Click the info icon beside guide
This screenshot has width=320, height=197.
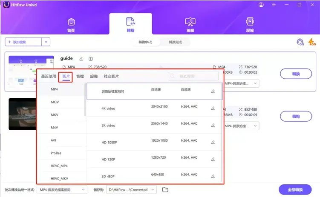90,59
